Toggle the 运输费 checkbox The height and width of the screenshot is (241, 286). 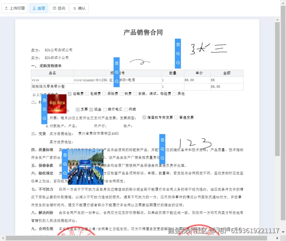(x=70, y=94)
